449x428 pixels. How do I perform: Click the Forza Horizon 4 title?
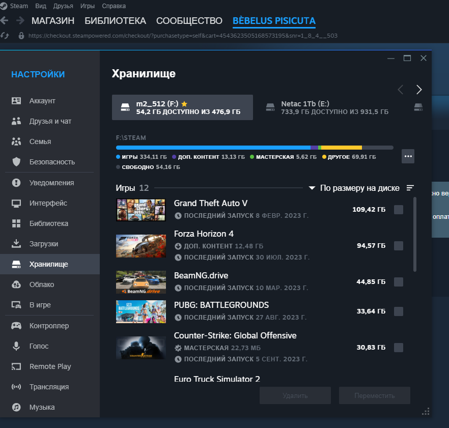(x=204, y=234)
